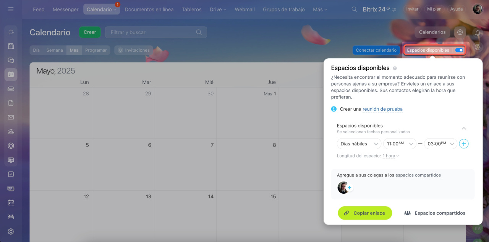
Task: Click the hamburger menu icon
Action: (11, 9)
